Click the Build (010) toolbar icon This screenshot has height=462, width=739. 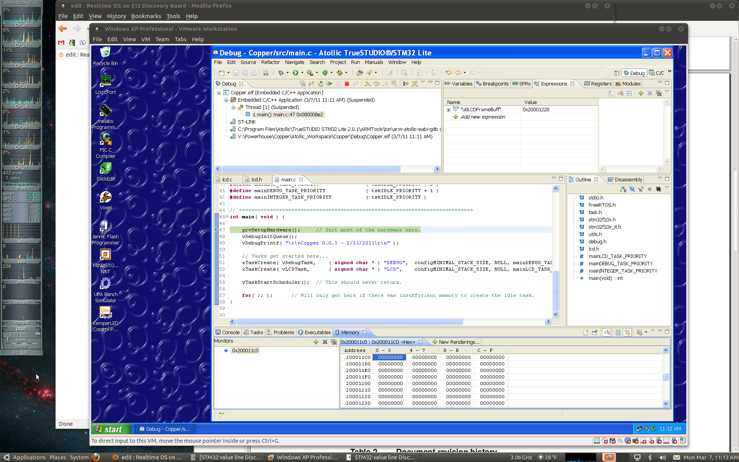pyautogui.click(x=266, y=73)
